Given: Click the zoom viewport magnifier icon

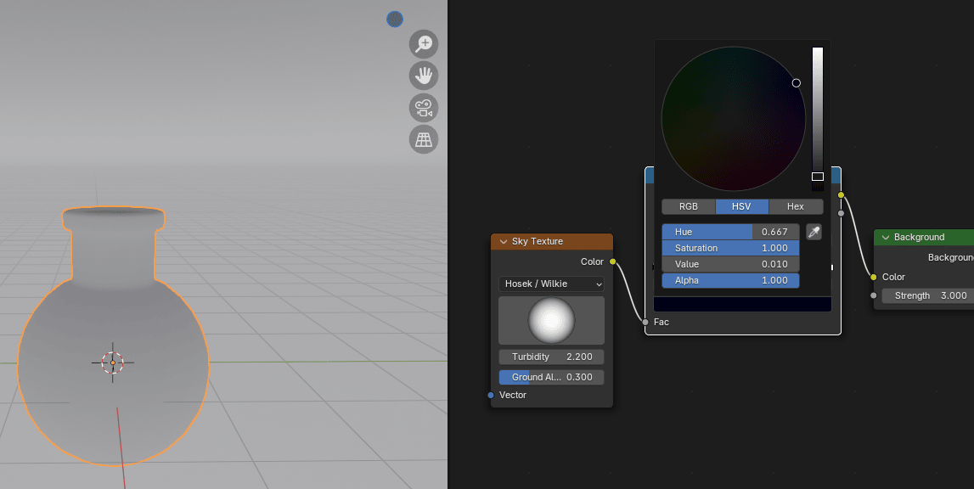Looking at the screenshot, I should click(x=424, y=43).
